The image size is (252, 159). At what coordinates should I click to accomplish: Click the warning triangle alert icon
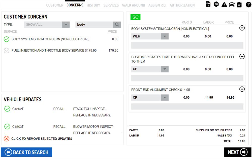point(224,5)
